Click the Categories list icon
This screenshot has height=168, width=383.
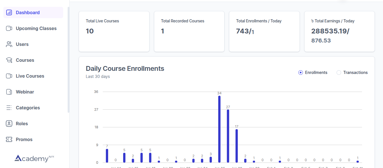(9, 108)
